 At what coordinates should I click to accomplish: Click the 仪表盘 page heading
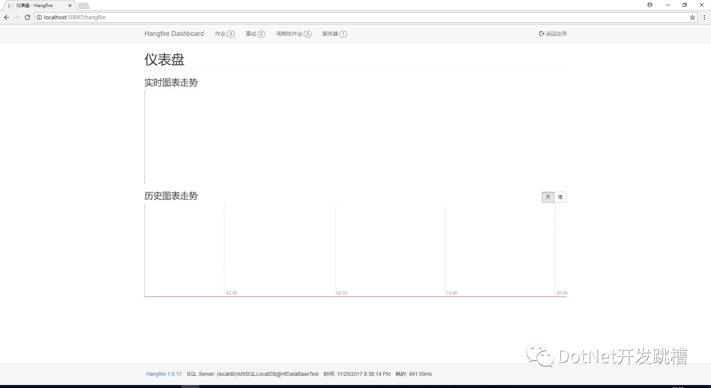(164, 60)
